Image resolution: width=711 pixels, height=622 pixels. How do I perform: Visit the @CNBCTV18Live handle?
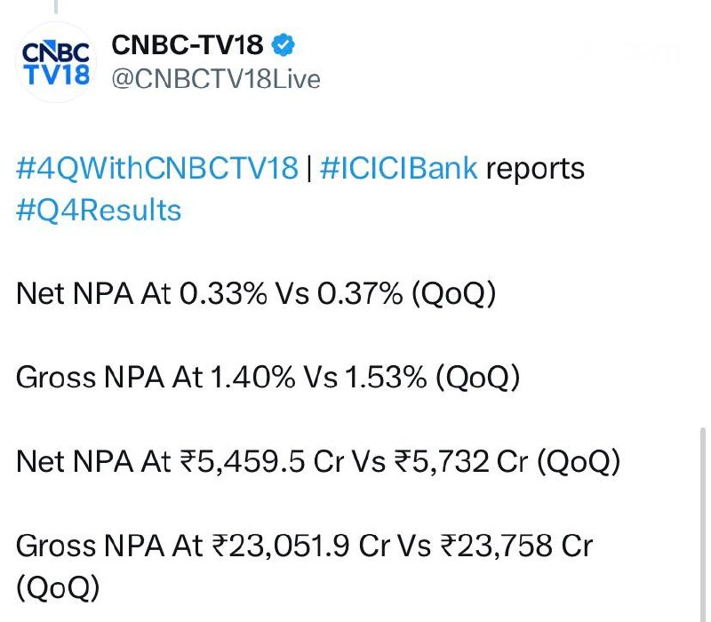point(214,78)
